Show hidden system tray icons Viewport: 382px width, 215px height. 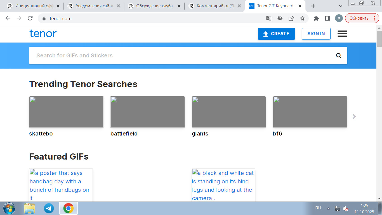329,209
